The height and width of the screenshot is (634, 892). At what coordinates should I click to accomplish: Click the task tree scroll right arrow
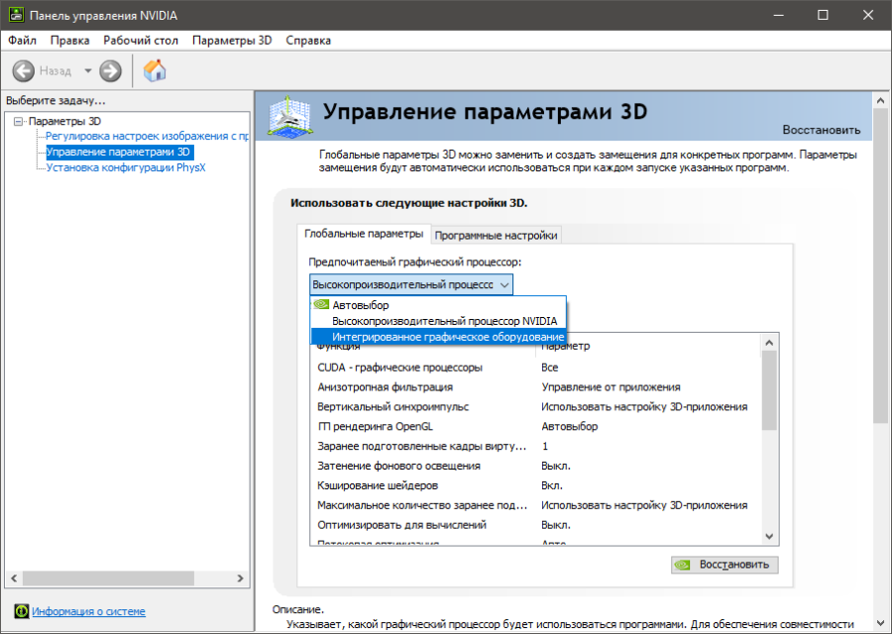tap(240, 579)
